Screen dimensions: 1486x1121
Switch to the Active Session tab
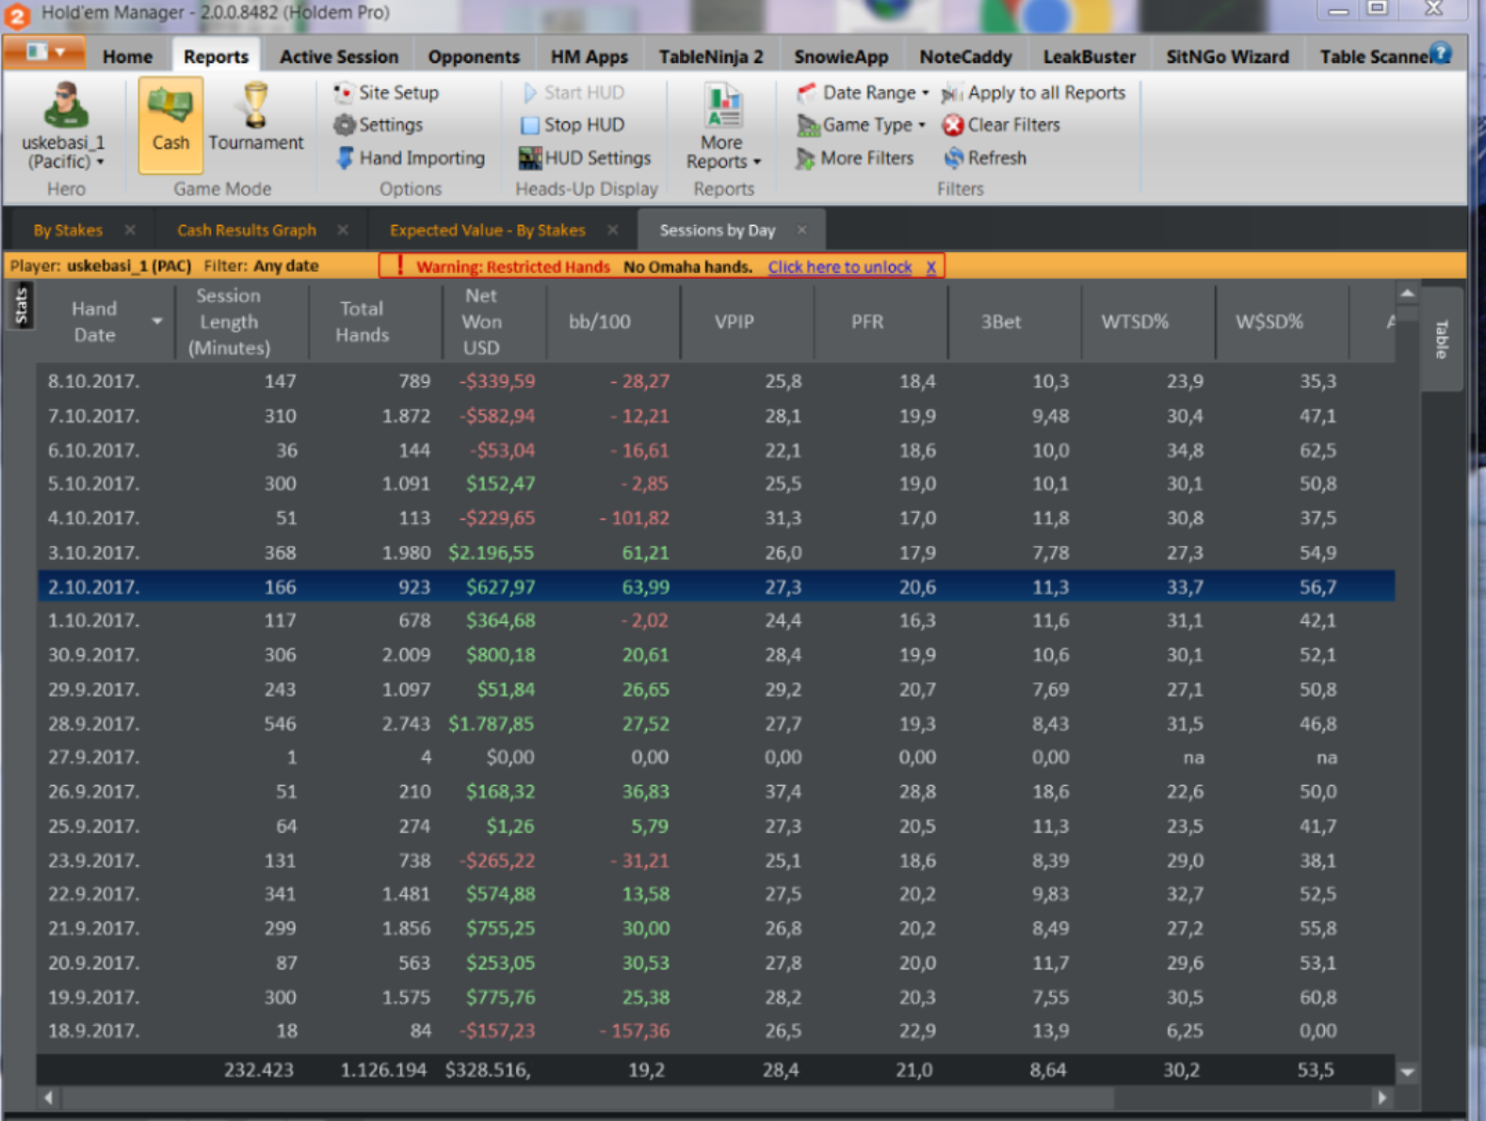click(339, 56)
